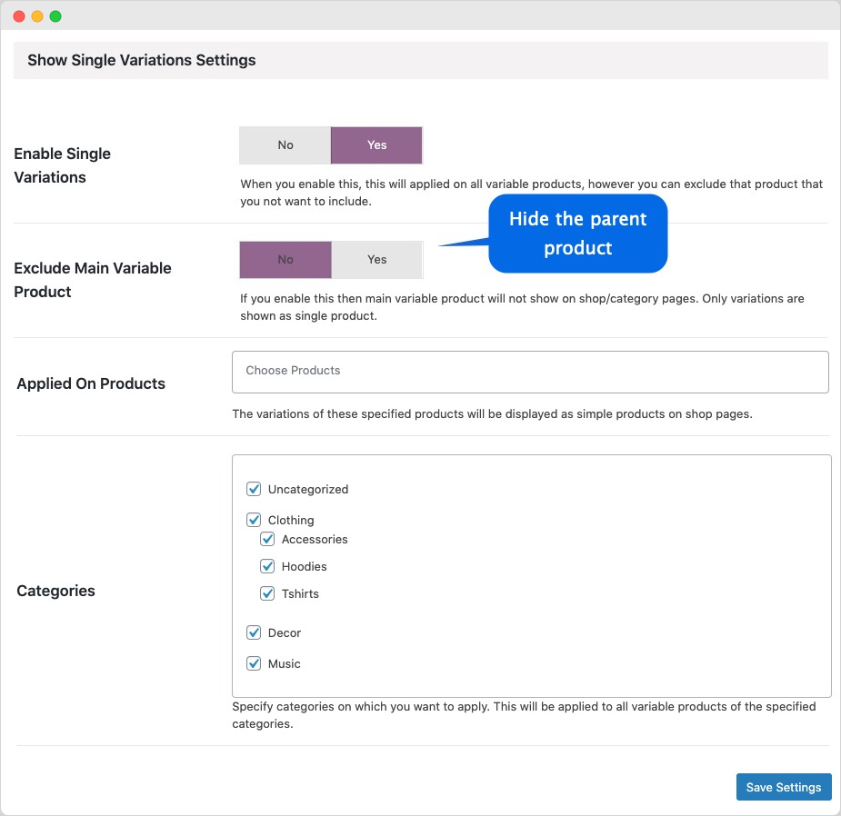Click the Exclude Main Variable Product label
The image size is (841, 816).
tap(92, 280)
